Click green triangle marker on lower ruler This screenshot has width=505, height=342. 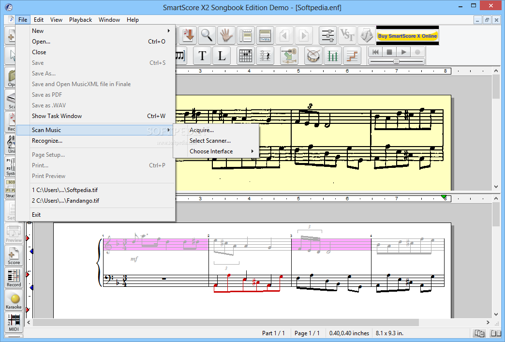pyautogui.click(x=444, y=197)
